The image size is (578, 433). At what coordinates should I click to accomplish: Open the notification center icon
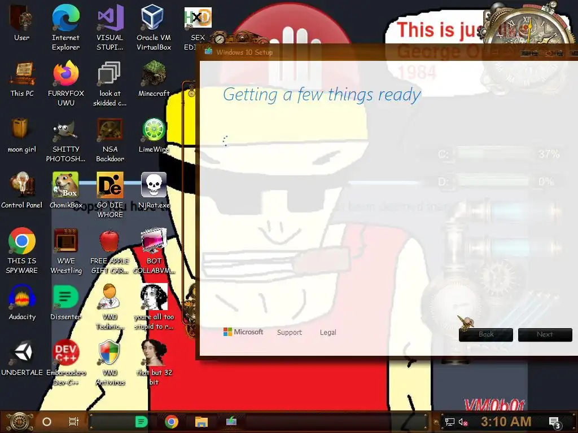tap(554, 423)
